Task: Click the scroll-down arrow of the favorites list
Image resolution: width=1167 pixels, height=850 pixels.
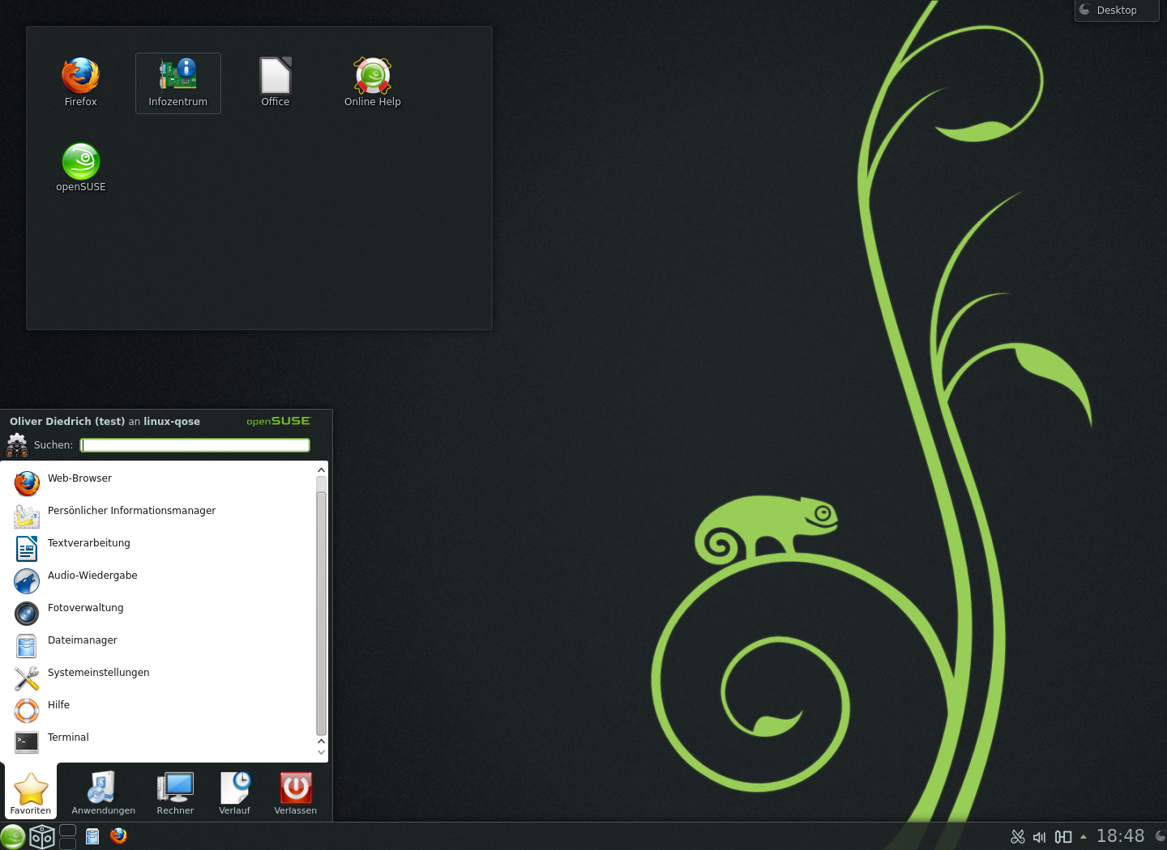Action: click(322, 752)
